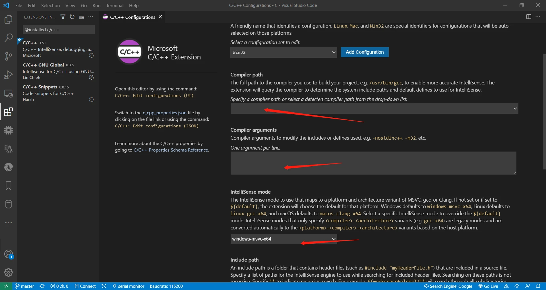
Task: Open the View menu
Action: (x=70, y=5)
